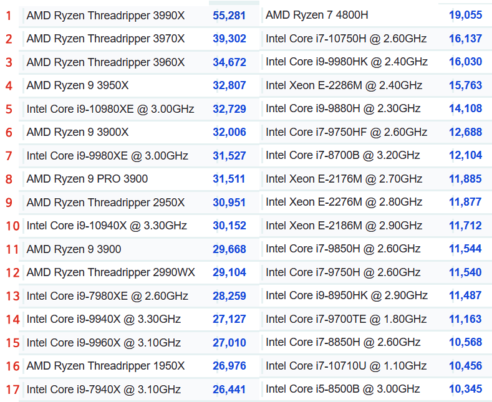
Task: Open AMD Ryzen Threadripper 3970X entry
Action: 105,39
